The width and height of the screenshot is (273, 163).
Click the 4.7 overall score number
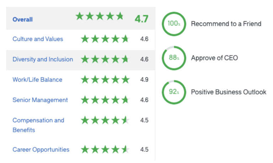coord(141,19)
